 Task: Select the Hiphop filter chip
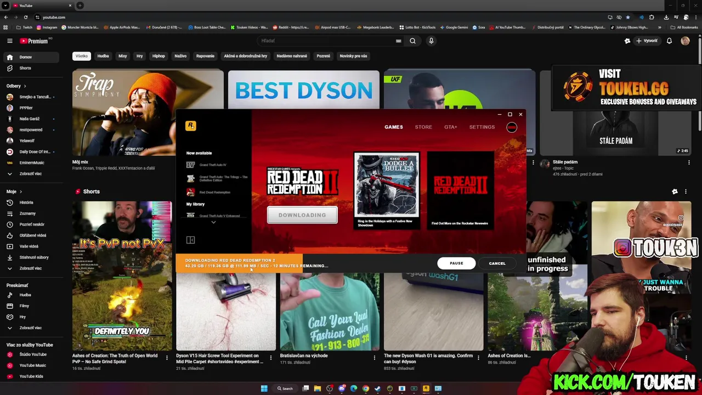click(158, 56)
